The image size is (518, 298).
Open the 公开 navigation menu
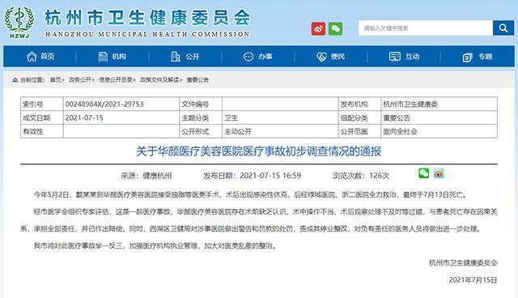pyautogui.click(x=185, y=57)
